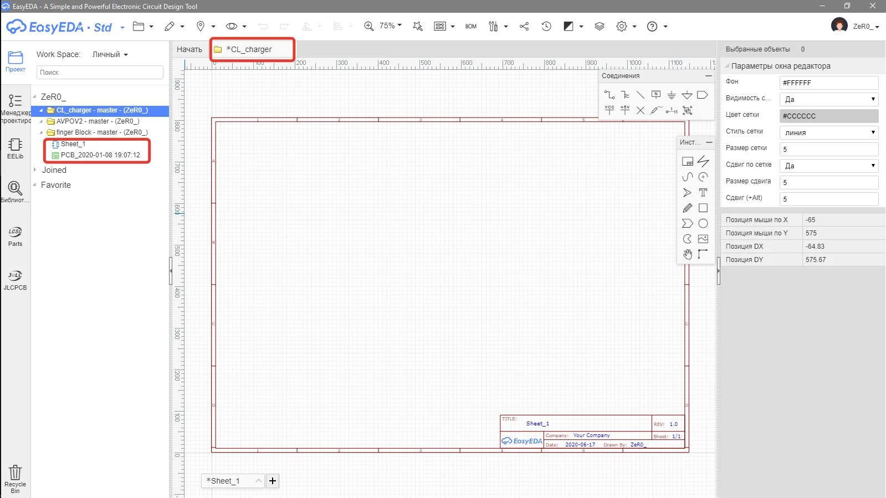Select AVPOV2 - master project
Viewport: 886px width, 498px height.
tap(98, 121)
